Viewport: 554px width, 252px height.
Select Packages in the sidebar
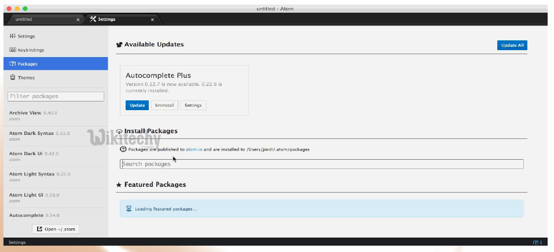(x=27, y=64)
